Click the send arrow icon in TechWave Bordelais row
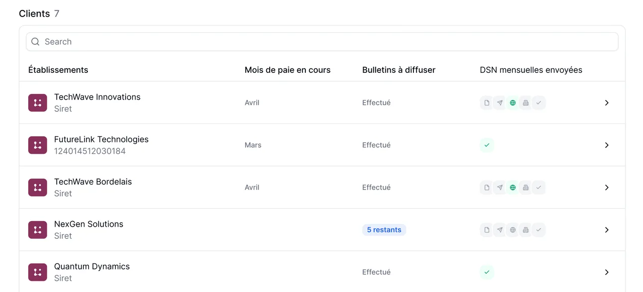 (499, 187)
